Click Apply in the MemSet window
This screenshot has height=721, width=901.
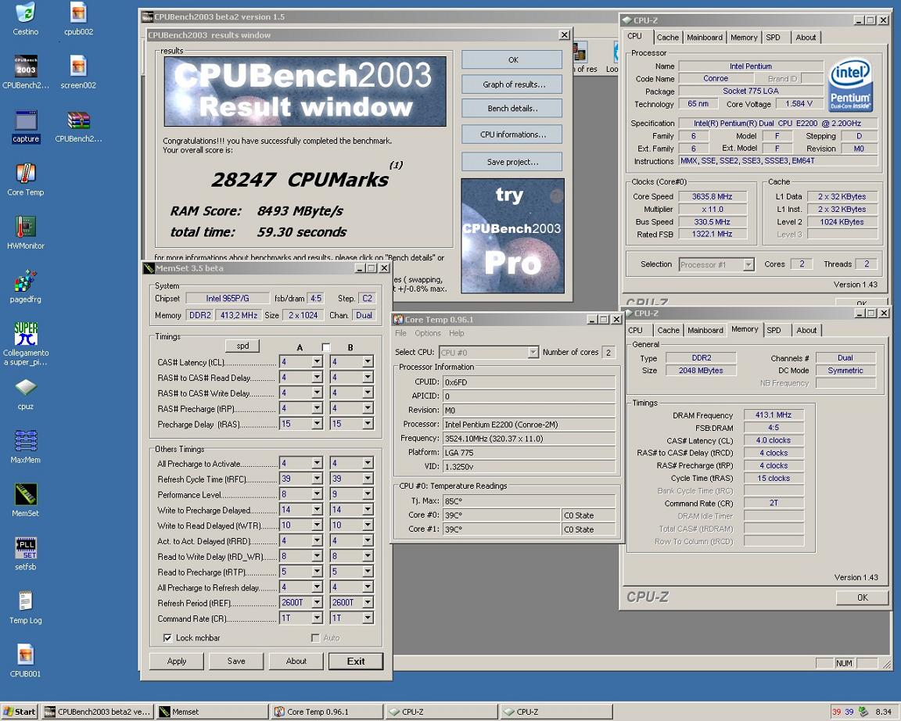(x=177, y=662)
